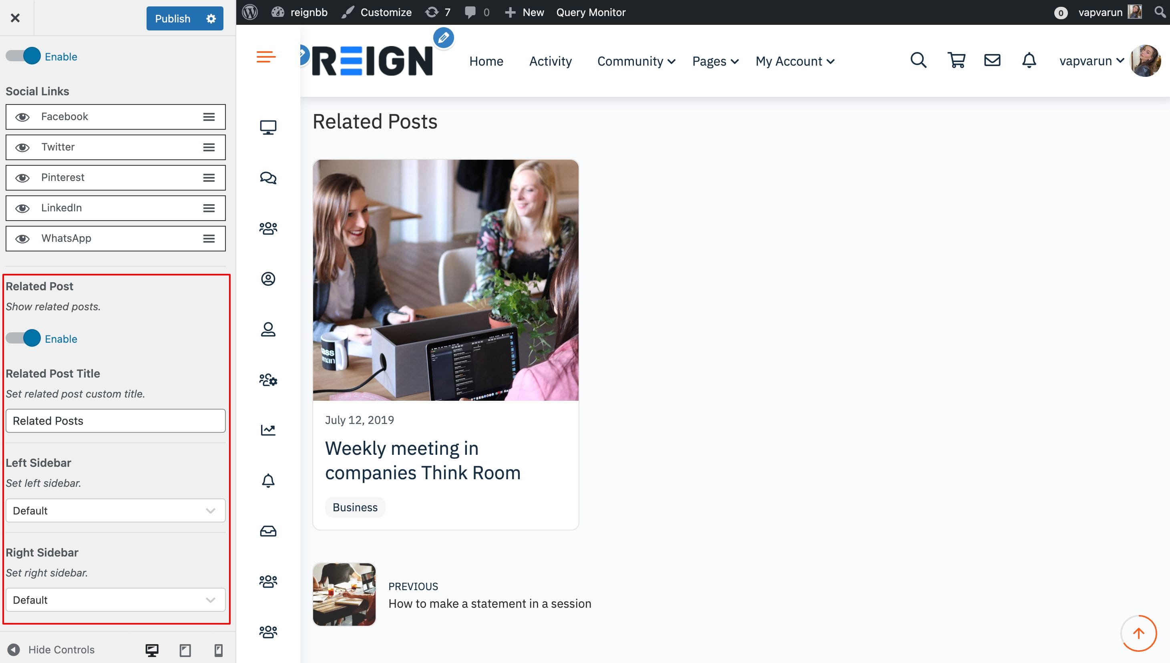Switch to mobile preview device icon
The width and height of the screenshot is (1170, 663).
pos(219,650)
